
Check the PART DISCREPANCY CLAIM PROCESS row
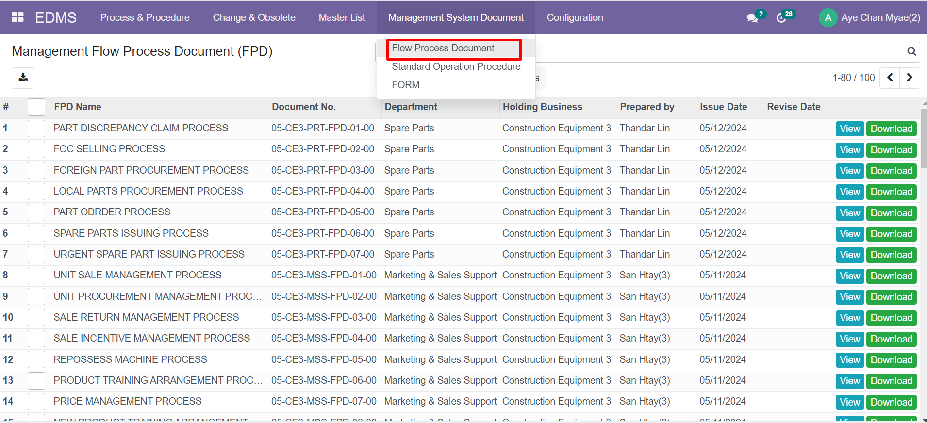pyautogui.click(x=36, y=129)
